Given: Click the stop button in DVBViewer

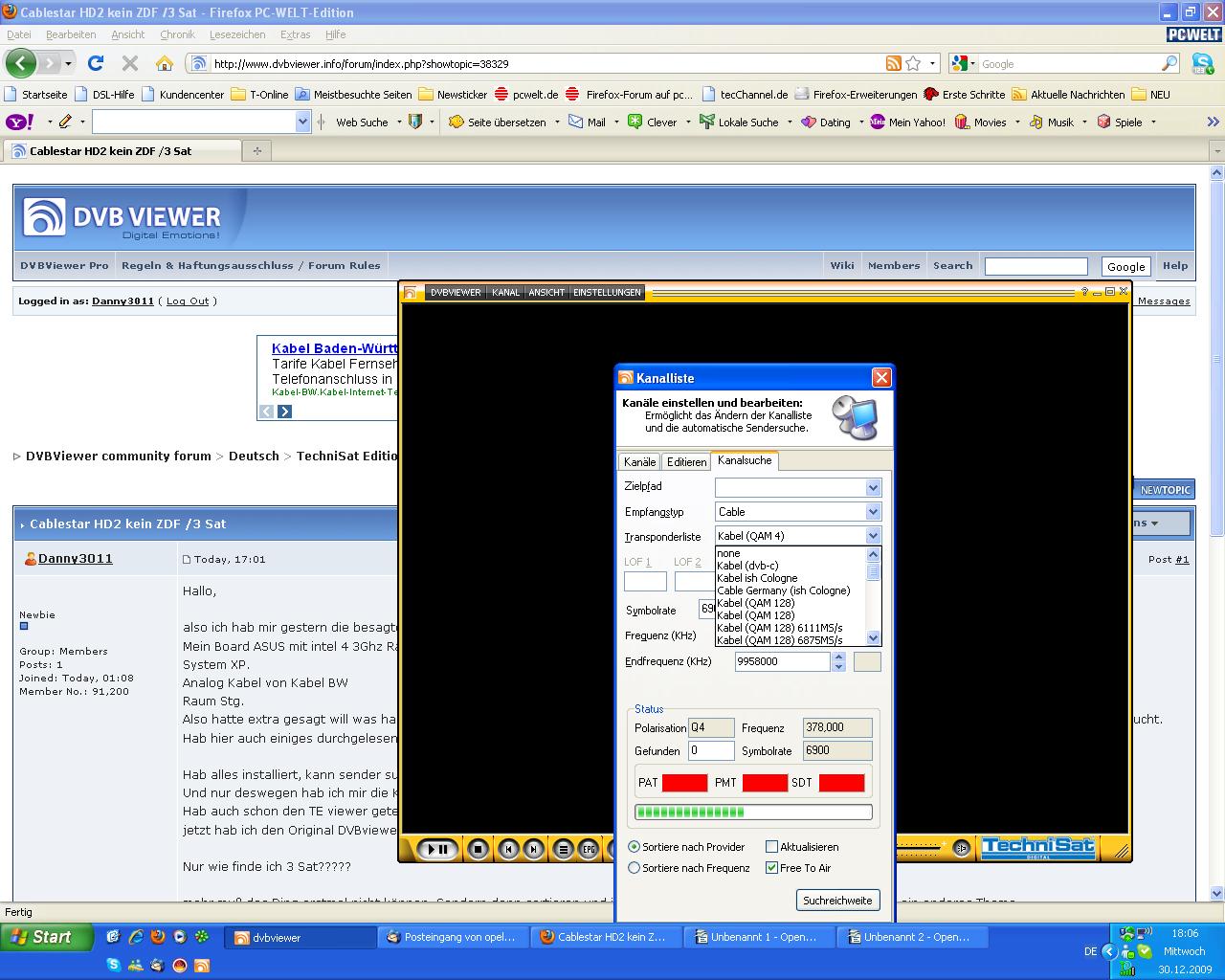Looking at the screenshot, I should [478, 849].
